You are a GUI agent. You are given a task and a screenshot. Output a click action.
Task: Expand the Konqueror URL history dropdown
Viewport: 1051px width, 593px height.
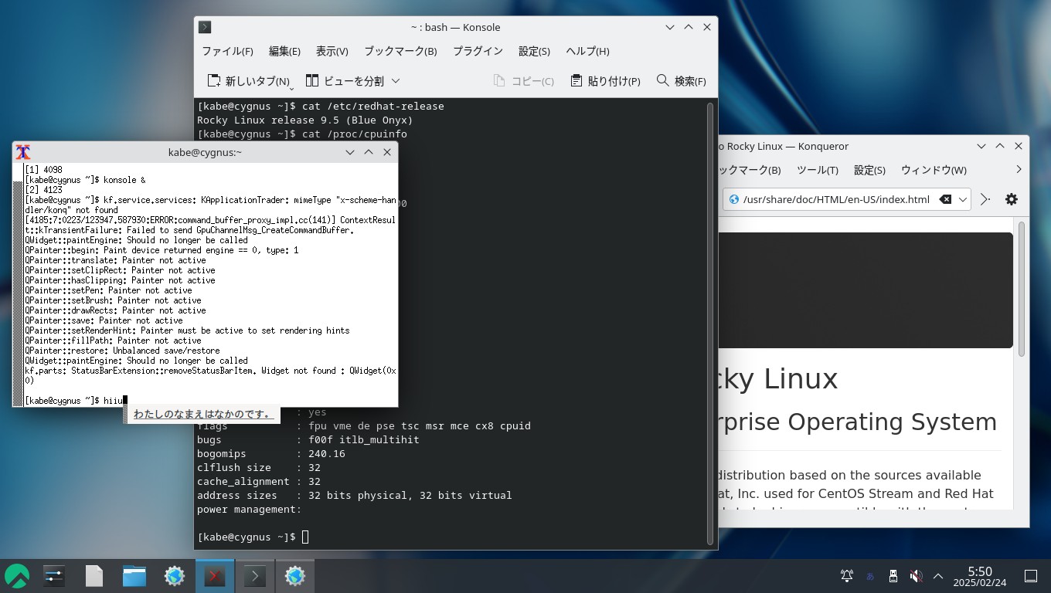[963, 199]
